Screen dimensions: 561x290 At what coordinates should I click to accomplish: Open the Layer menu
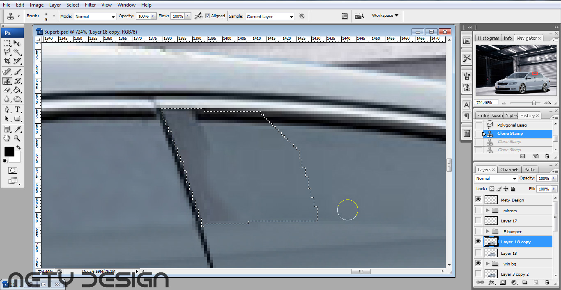click(x=55, y=5)
